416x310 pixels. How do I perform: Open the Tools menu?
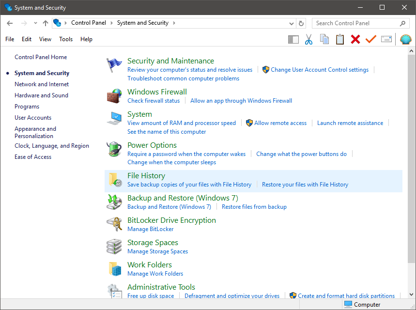pyautogui.click(x=66, y=39)
